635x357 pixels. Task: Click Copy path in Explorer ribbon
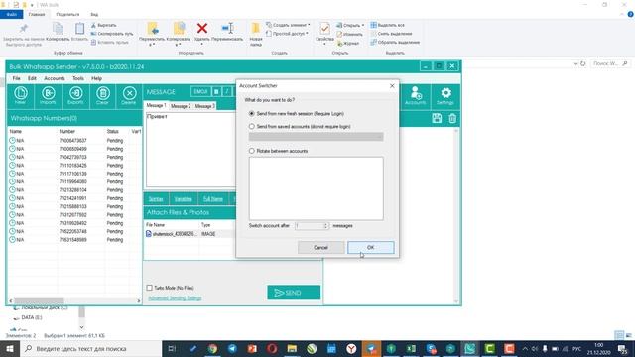(x=112, y=34)
